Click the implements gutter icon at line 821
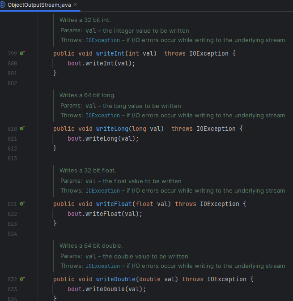This screenshot has height=301, width=293. click(22, 204)
